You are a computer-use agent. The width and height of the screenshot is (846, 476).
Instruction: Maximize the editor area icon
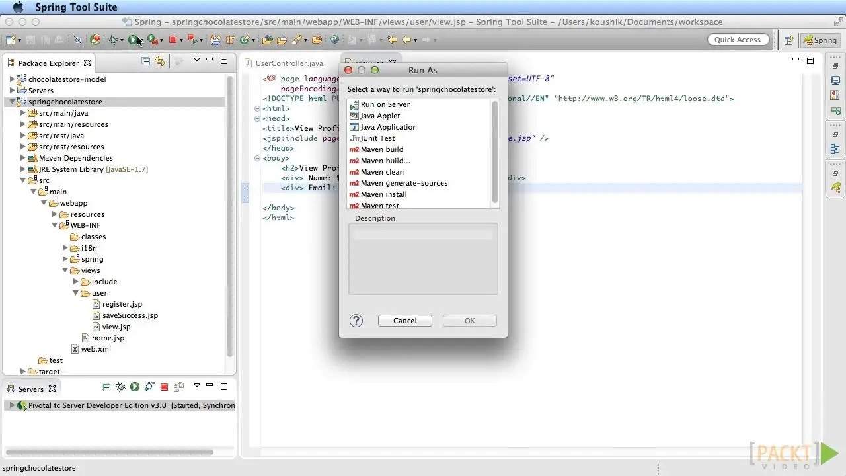(x=810, y=60)
